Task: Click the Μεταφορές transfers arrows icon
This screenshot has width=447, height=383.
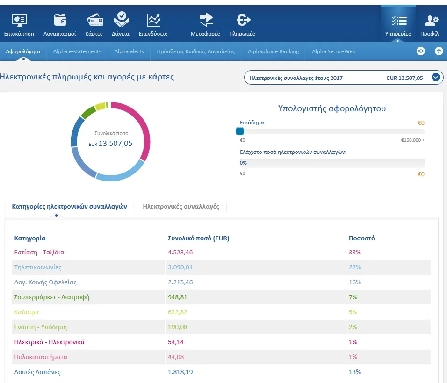Action: pos(205,21)
